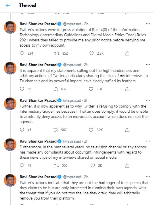The image size is (157, 205).
Task: Open more options on the 'harbinger of free speech' tweet
Action: pos(148,177)
